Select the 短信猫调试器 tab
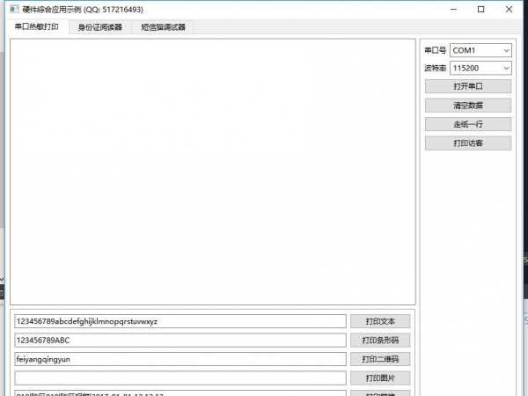 pos(163,26)
